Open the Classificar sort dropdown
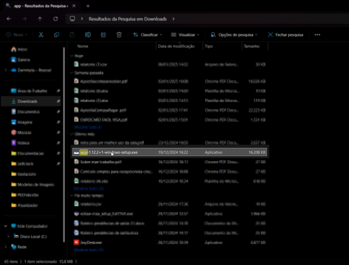This screenshot has width=349, height=265. tap(147, 35)
